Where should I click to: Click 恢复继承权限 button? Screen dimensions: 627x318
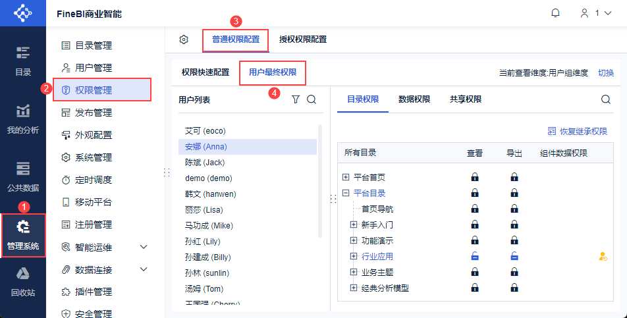(578, 132)
